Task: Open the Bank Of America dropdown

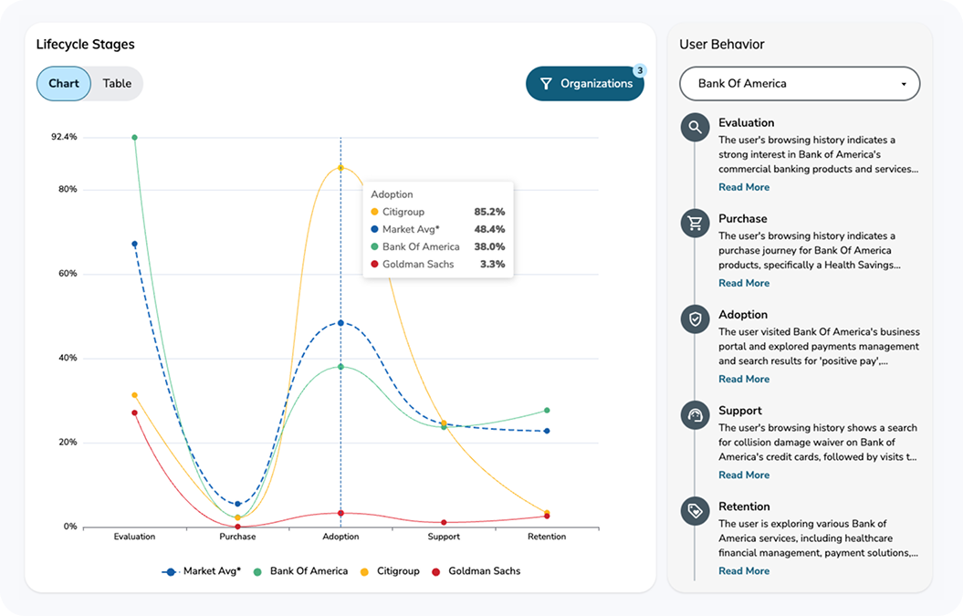Action: [799, 84]
